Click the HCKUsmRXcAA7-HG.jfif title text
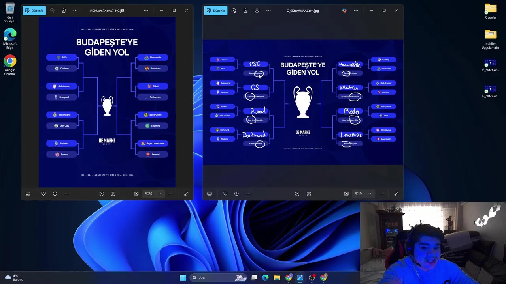The image size is (506, 284). pos(107,11)
